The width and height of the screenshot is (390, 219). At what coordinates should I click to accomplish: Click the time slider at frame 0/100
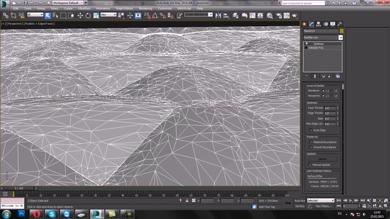point(19,189)
